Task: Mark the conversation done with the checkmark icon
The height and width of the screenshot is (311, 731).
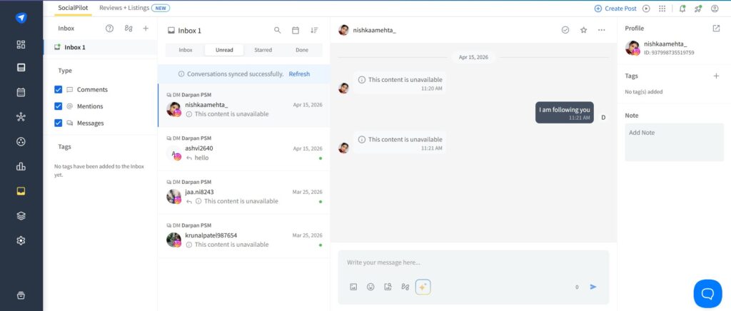Action: (565, 30)
